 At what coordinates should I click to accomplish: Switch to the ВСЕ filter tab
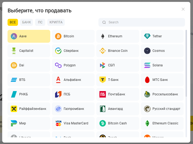13,22
